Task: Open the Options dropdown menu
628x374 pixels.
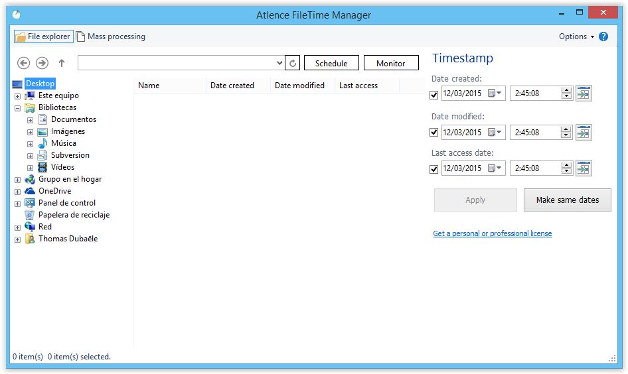Action: pos(577,36)
